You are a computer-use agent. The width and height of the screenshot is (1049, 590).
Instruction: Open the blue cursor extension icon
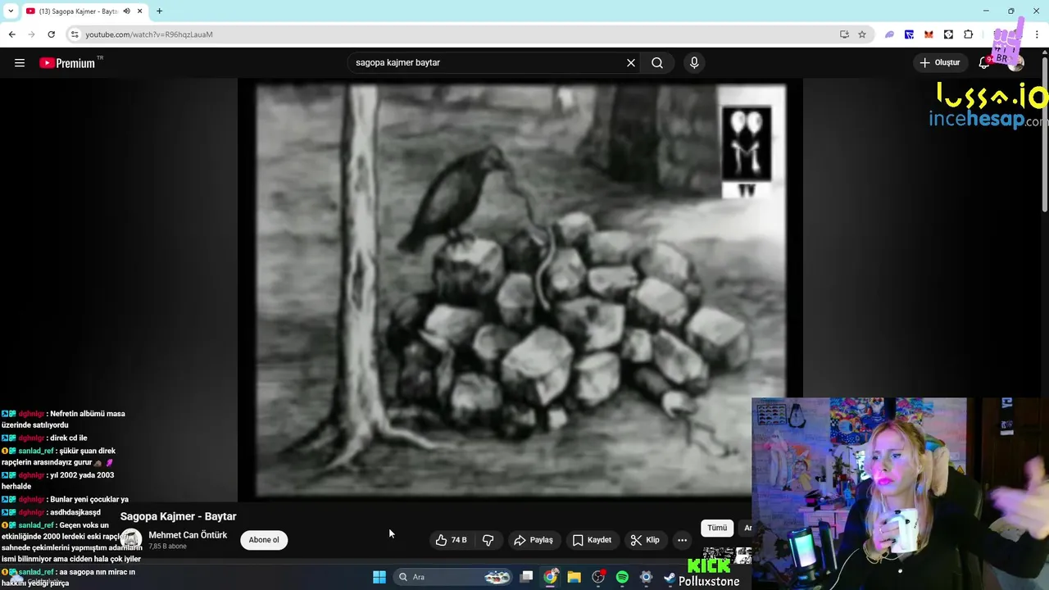click(x=909, y=34)
